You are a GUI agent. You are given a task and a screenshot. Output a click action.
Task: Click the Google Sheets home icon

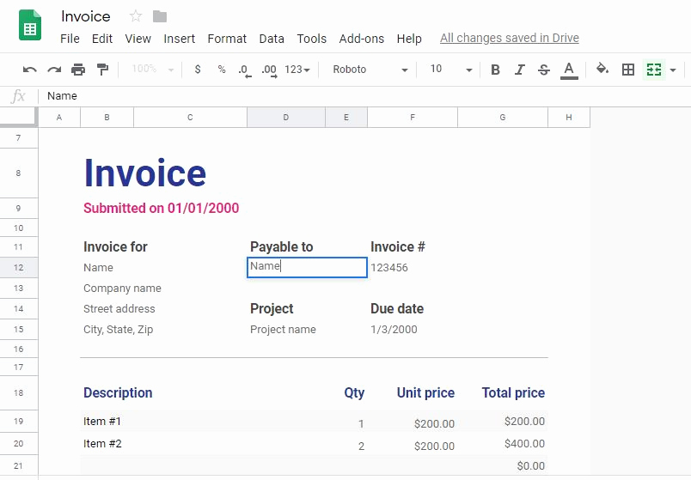[30, 27]
